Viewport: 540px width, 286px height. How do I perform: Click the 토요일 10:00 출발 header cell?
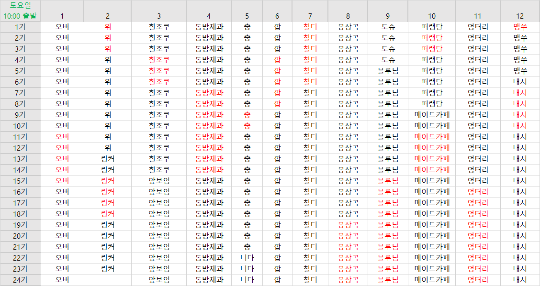point(20,11)
